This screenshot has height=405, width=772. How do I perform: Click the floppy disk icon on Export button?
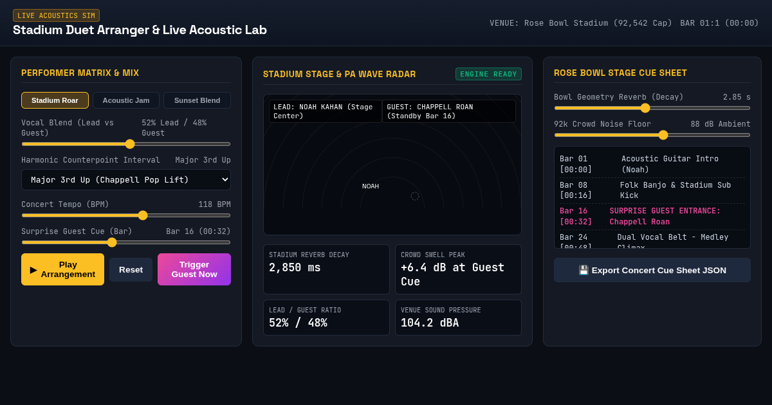coord(584,270)
